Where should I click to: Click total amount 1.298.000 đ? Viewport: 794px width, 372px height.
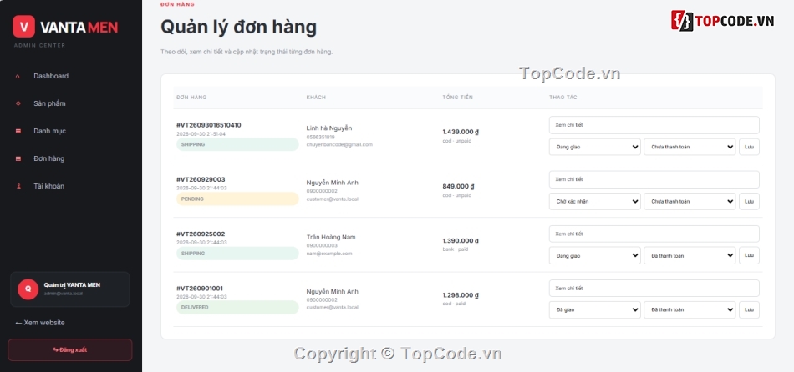tap(461, 295)
